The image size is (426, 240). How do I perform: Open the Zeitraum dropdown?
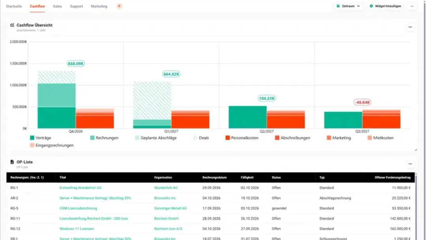[348, 6]
